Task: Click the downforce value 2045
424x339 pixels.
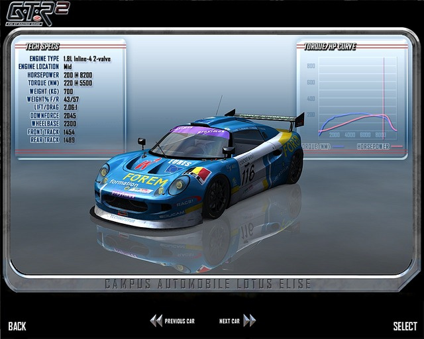Action: click(x=70, y=116)
